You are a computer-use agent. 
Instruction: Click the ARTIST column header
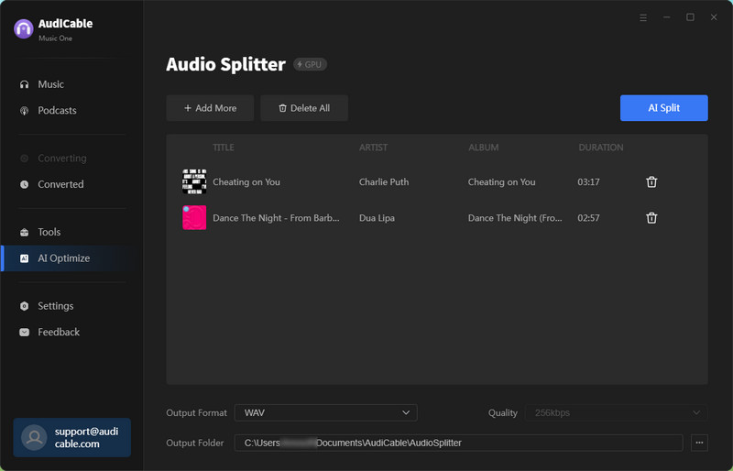click(373, 148)
